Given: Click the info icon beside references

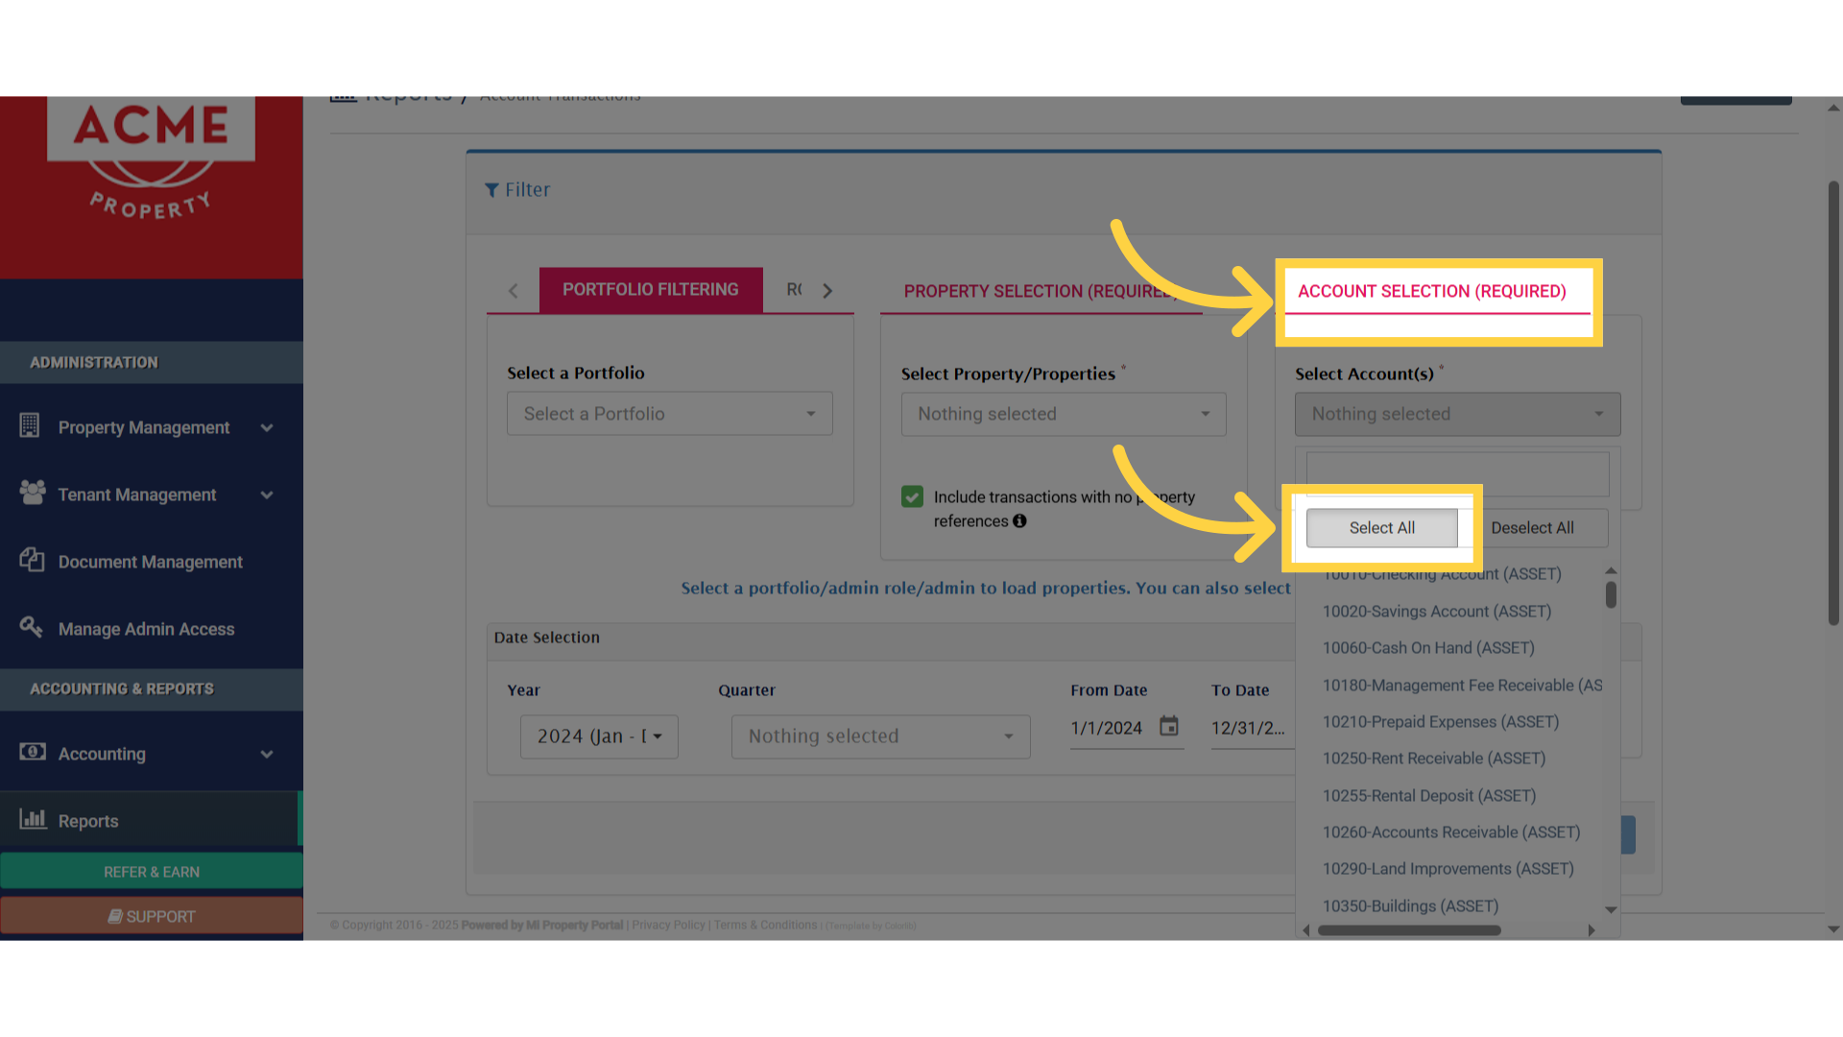Looking at the screenshot, I should point(1019,521).
